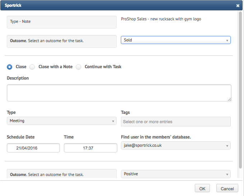This screenshot has height=196, width=244.
Task: Click the 'Type - Note' label box
Action: [62, 22]
